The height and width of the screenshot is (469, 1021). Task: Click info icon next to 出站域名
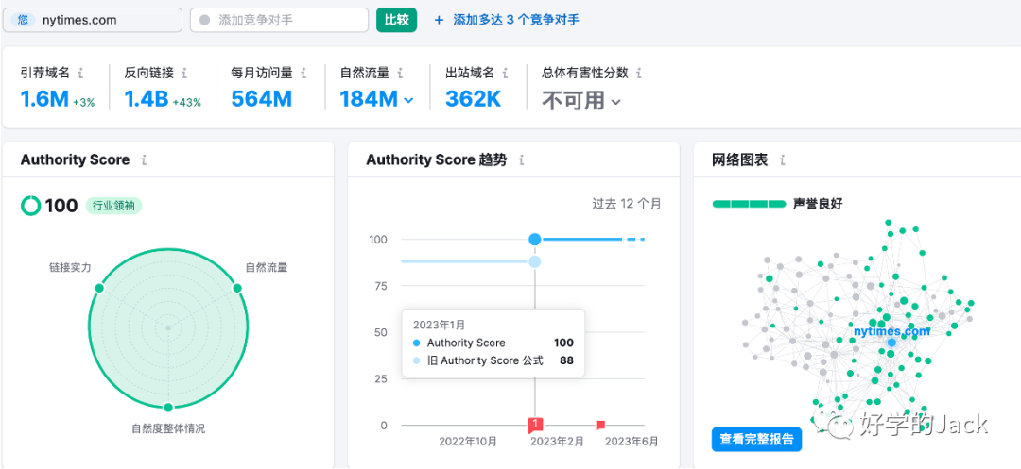coord(506,73)
